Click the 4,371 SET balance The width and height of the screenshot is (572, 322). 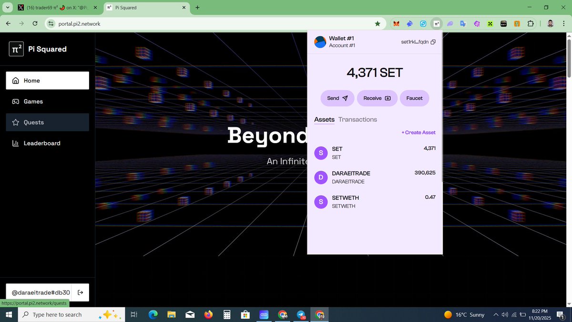(x=375, y=73)
